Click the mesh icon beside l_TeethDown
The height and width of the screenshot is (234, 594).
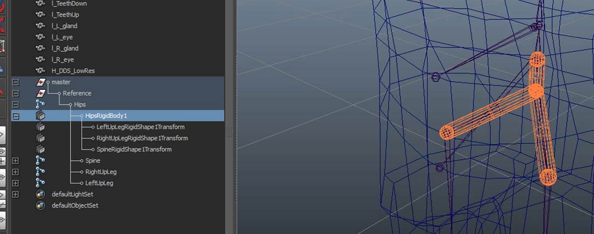tap(40, 3)
